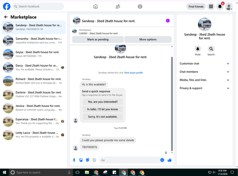Click the Facebook logo icon
Screen dimensions: 238x176
tap(7, 7)
